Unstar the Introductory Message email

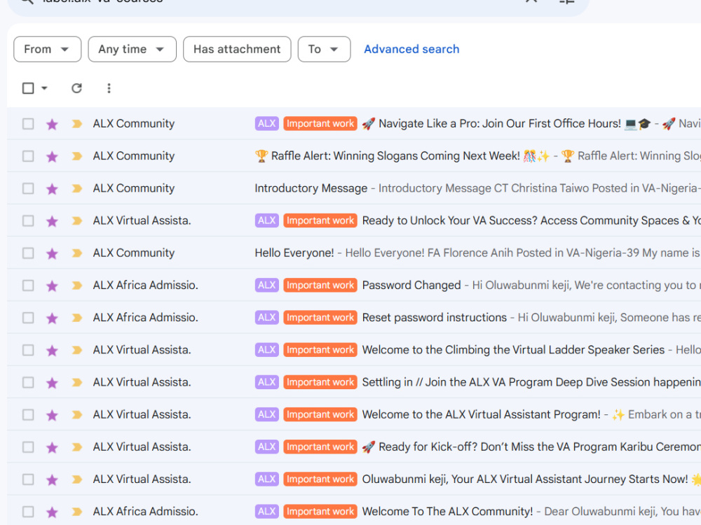pyautogui.click(x=52, y=188)
